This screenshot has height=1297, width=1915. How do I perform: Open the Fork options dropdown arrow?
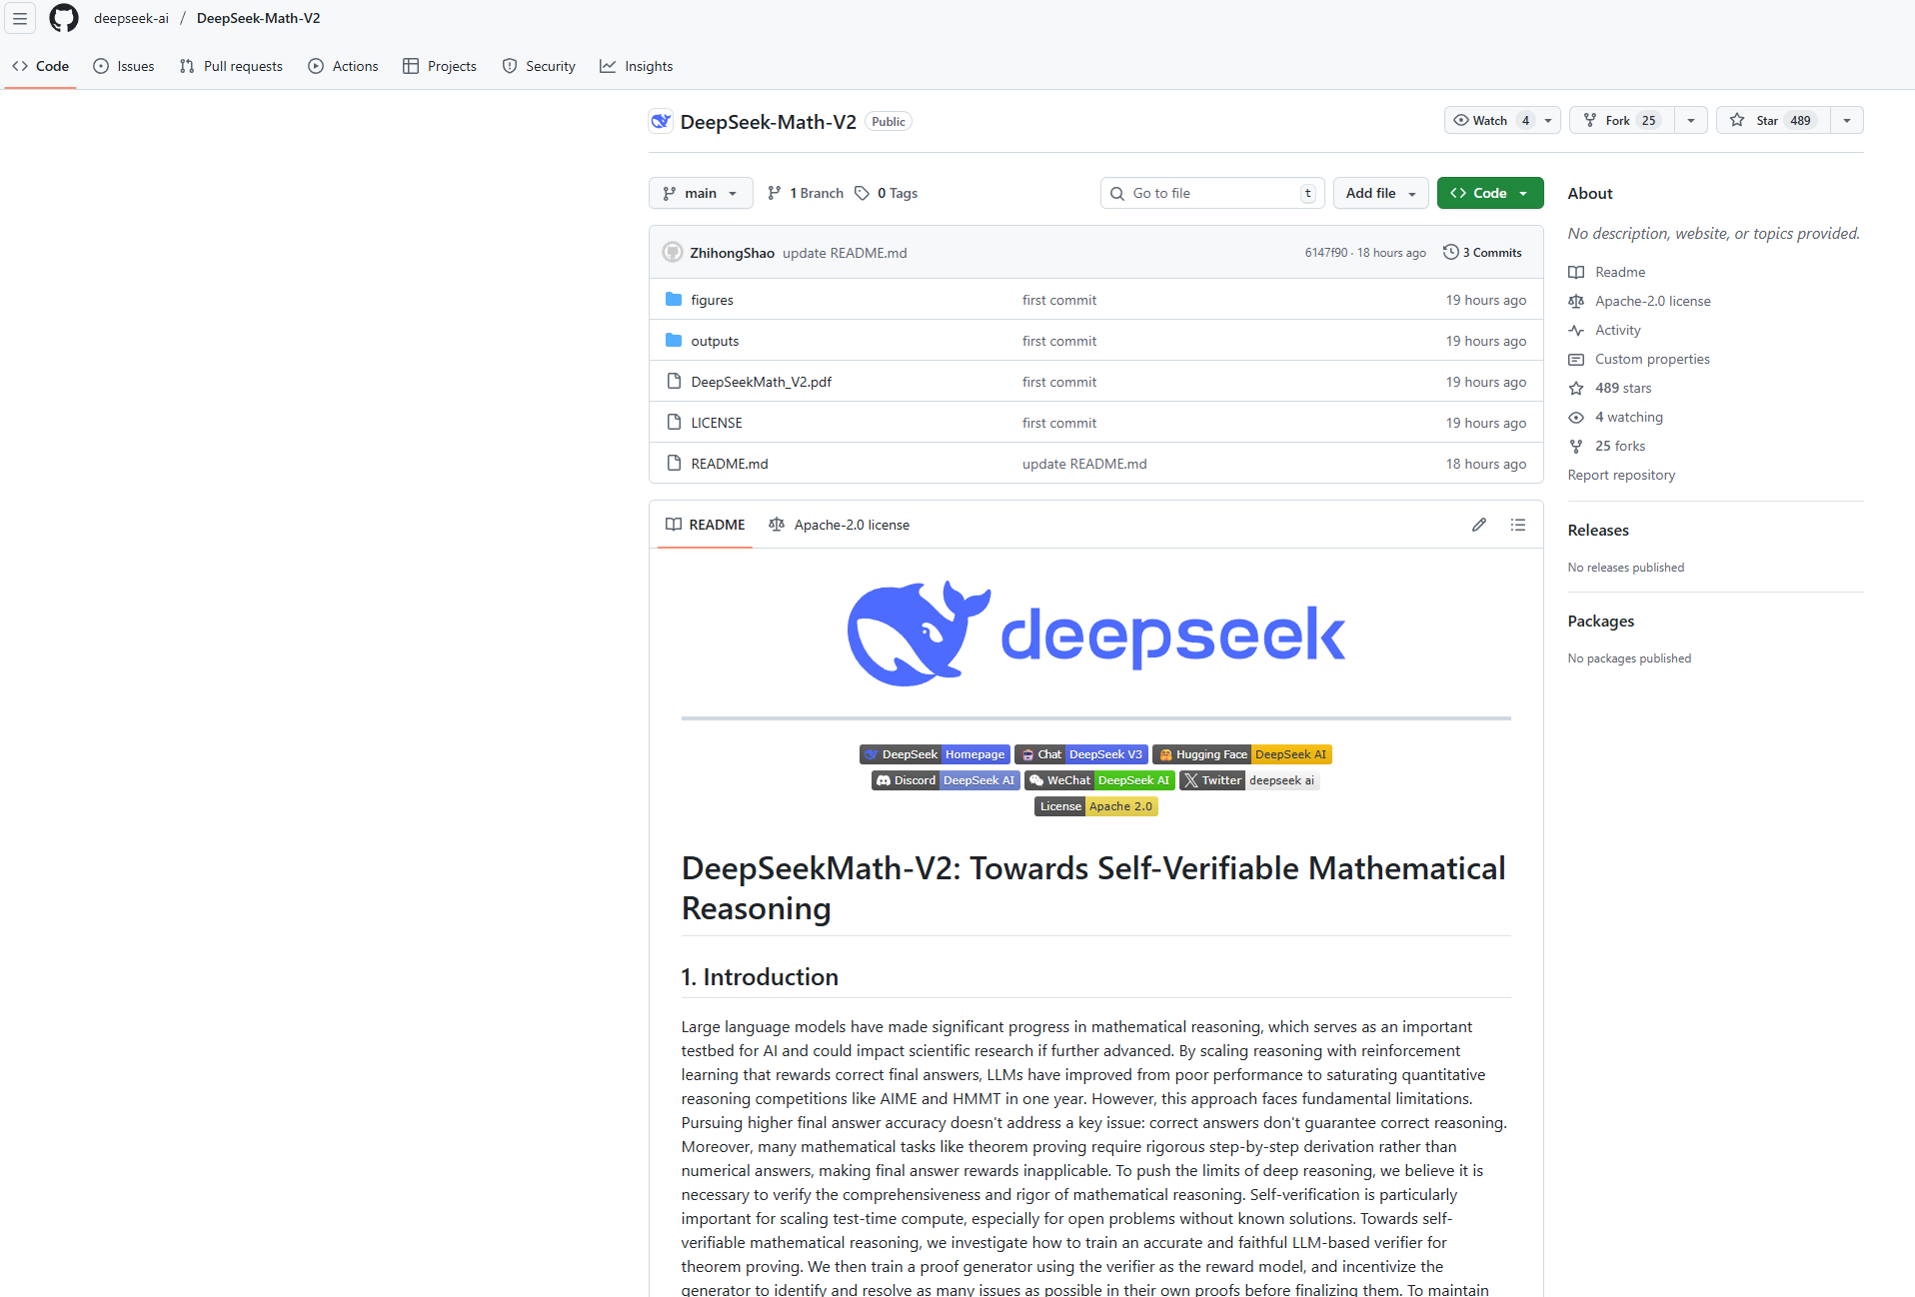click(x=1691, y=120)
